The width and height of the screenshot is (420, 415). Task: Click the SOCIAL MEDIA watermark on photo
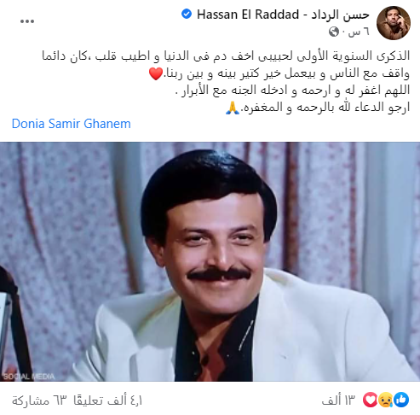[29, 377]
